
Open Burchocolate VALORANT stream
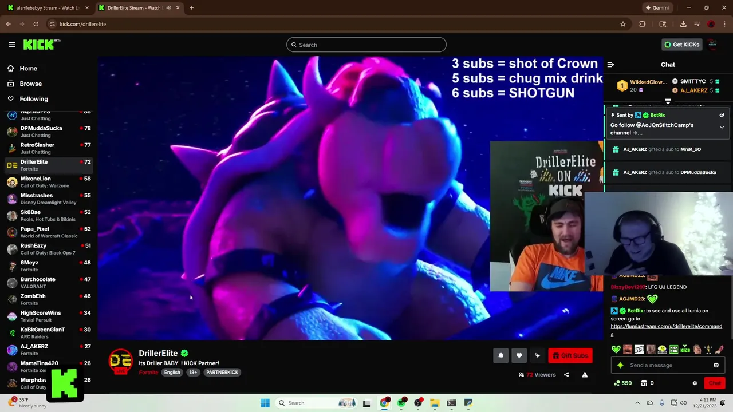pyautogui.click(x=49, y=283)
